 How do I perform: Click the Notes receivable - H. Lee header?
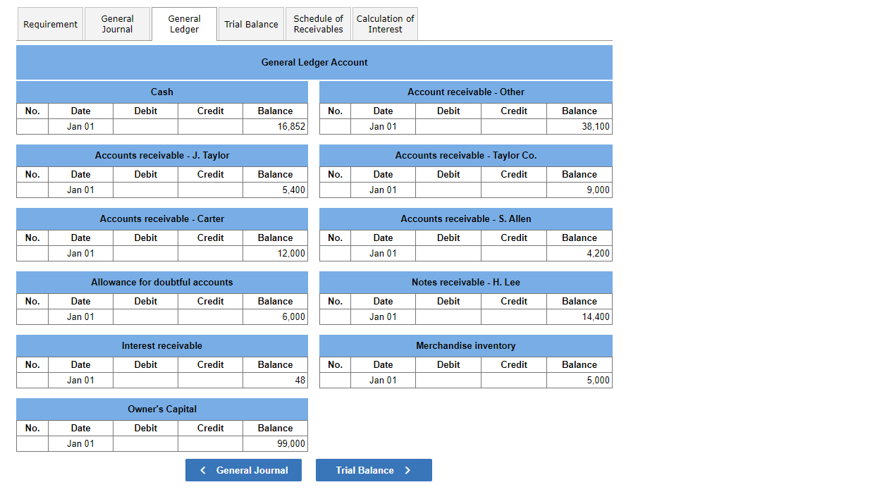point(466,282)
